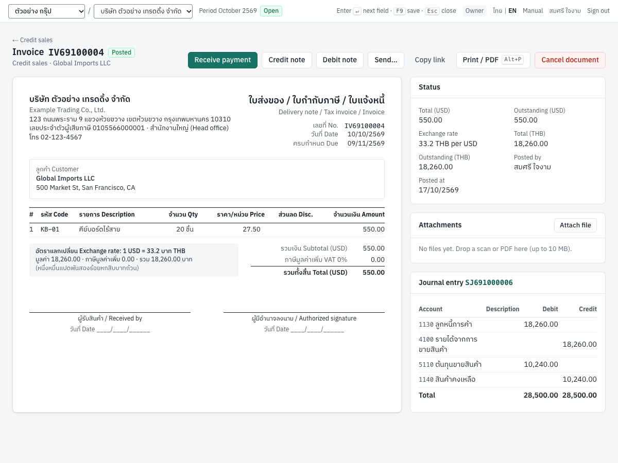
Task: Click account 4100 รายได้จากการขายสินค้า row
Action: tap(508, 345)
